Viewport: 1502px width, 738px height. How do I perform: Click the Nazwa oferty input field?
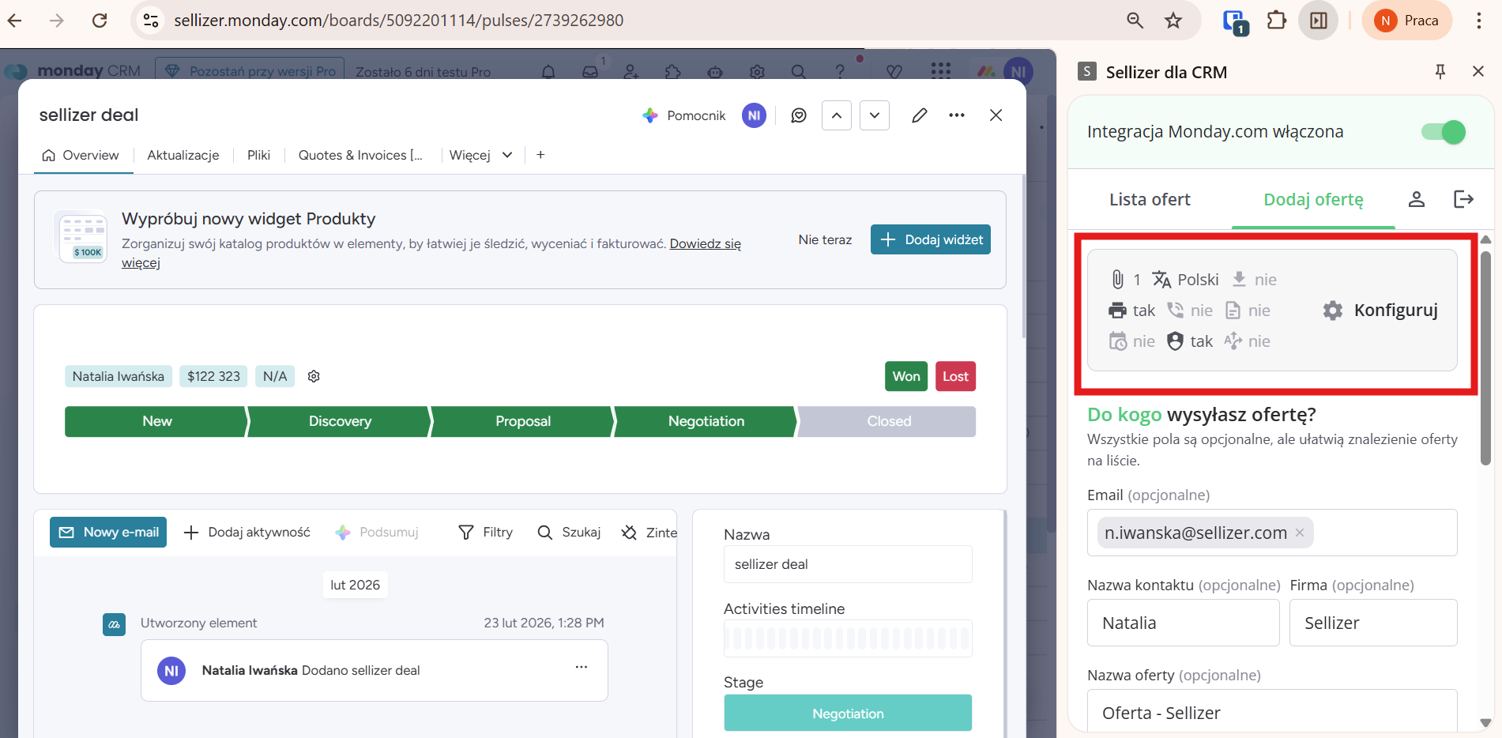(1271, 712)
